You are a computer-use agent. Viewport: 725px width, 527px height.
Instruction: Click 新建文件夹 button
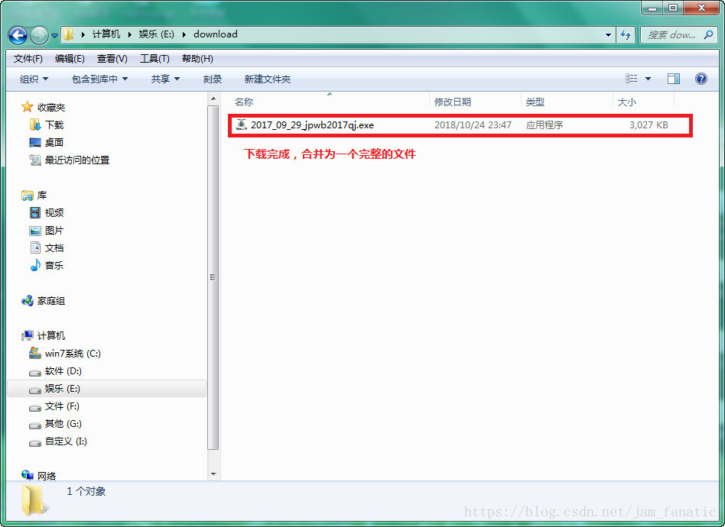tap(267, 79)
